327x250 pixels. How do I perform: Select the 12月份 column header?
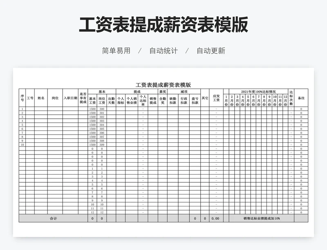pos(285,101)
